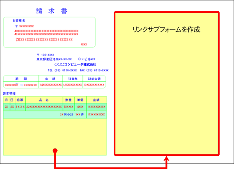Click the 期間 header in summary table
This screenshot has height=169, width=234.
[21, 79]
